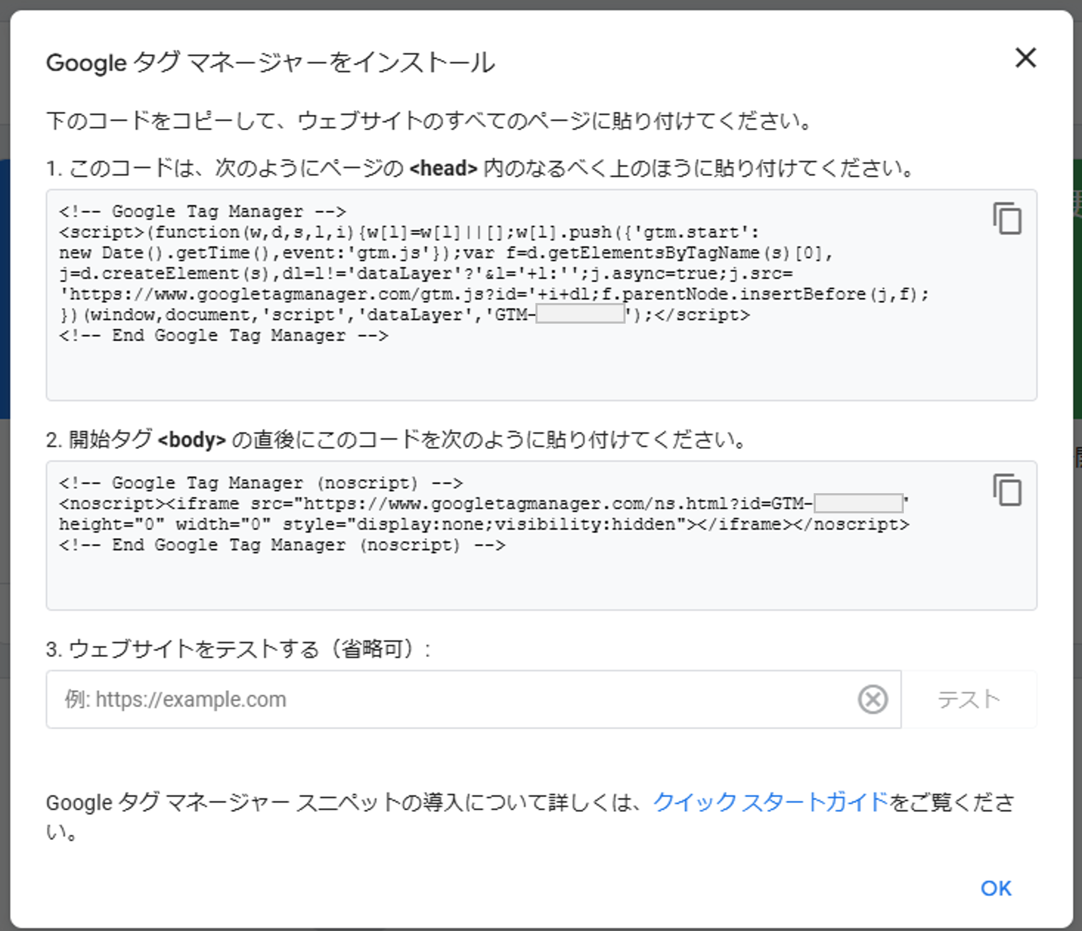Screen dimensions: 1082x931
Task: Click the '<!-- End Google Tag Manager (noscript) -->' line
Action: (282, 545)
